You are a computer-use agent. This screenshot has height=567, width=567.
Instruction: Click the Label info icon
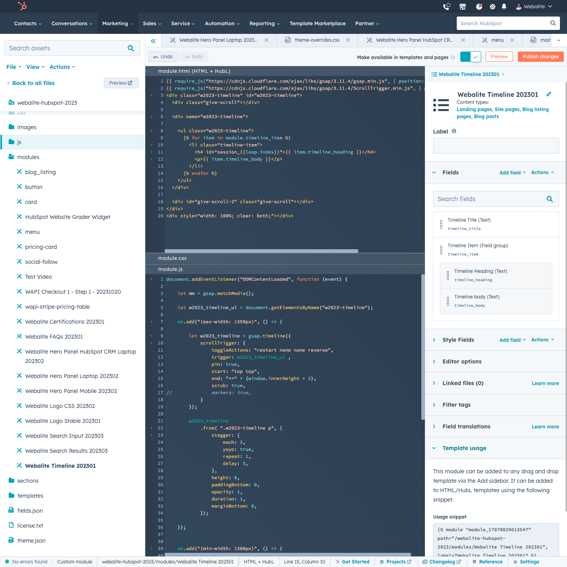[454, 131]
